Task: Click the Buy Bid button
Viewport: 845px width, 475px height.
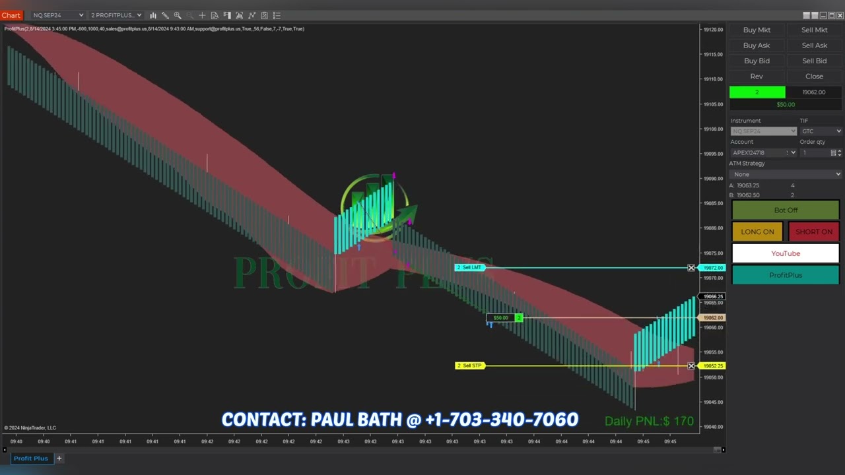Action: pos(757,61)
